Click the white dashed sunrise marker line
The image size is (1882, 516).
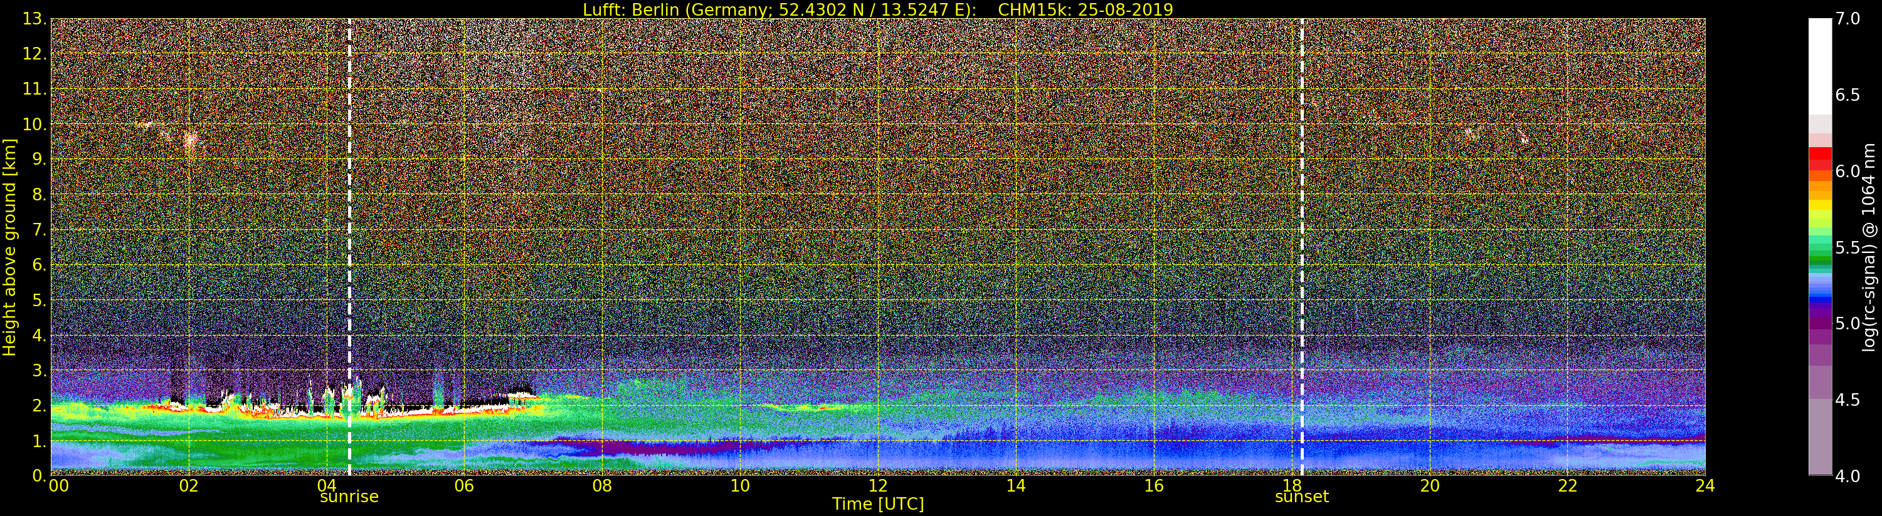tap(349, 247)
